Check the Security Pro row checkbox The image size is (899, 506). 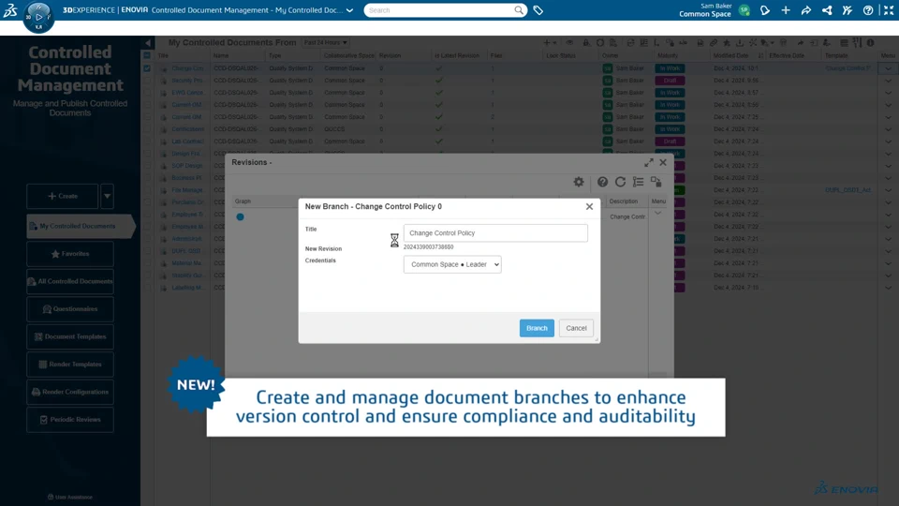pyautogui.click(x=147, y=81)
